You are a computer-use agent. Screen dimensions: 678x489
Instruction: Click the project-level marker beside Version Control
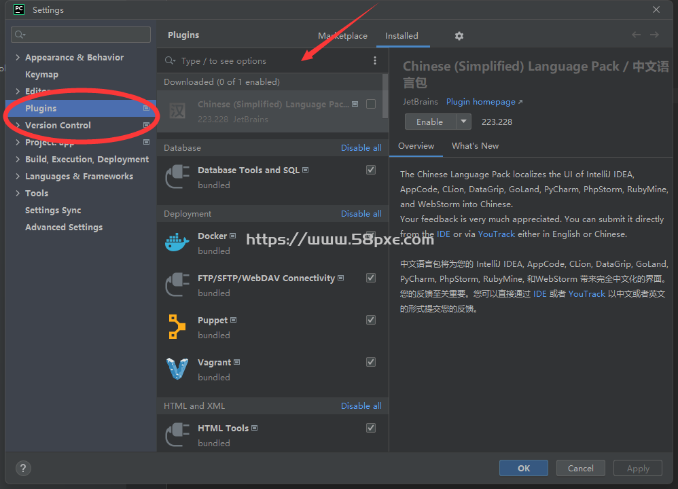147,125
